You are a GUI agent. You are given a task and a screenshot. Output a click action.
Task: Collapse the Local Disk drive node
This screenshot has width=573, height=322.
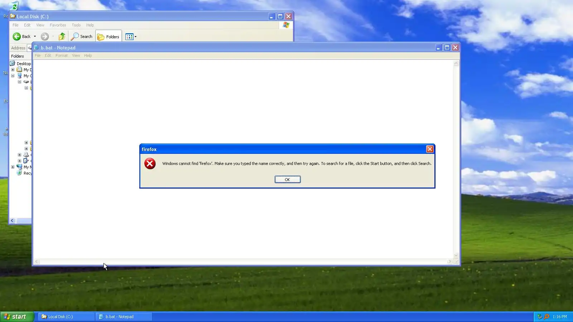(19, 82)
